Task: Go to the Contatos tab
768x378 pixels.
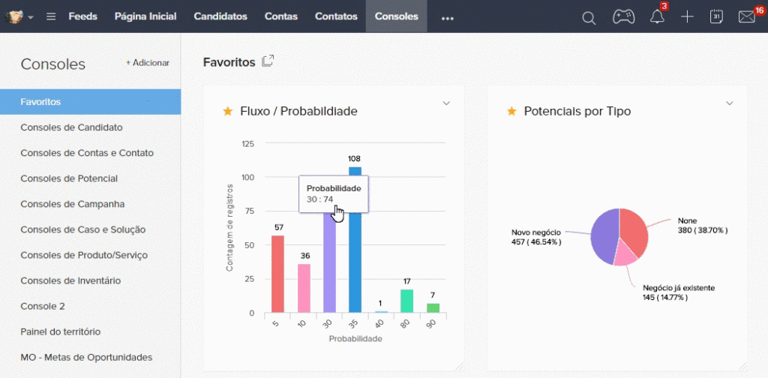Action: [336, 16]
